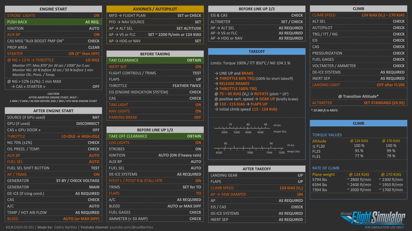Screen dimensions: 412x231
Task: Click the RATE OF CLIMB heading
Action: coord(327,169)
